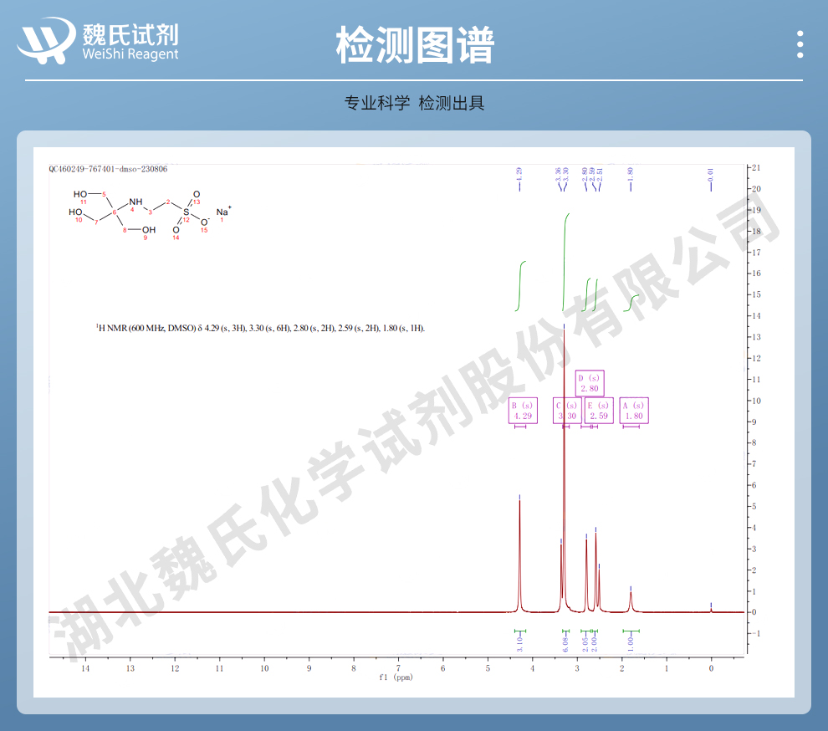Select the E (s) 2.59 peak box

(599, 411)
